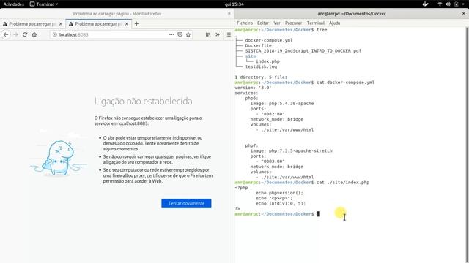Open Firefox hamburger menu
Screen dimensions: 469x263
click(229, 34)
